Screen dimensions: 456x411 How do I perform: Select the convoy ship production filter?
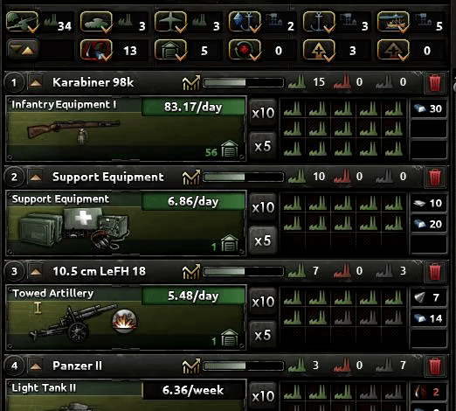(393, 22)
